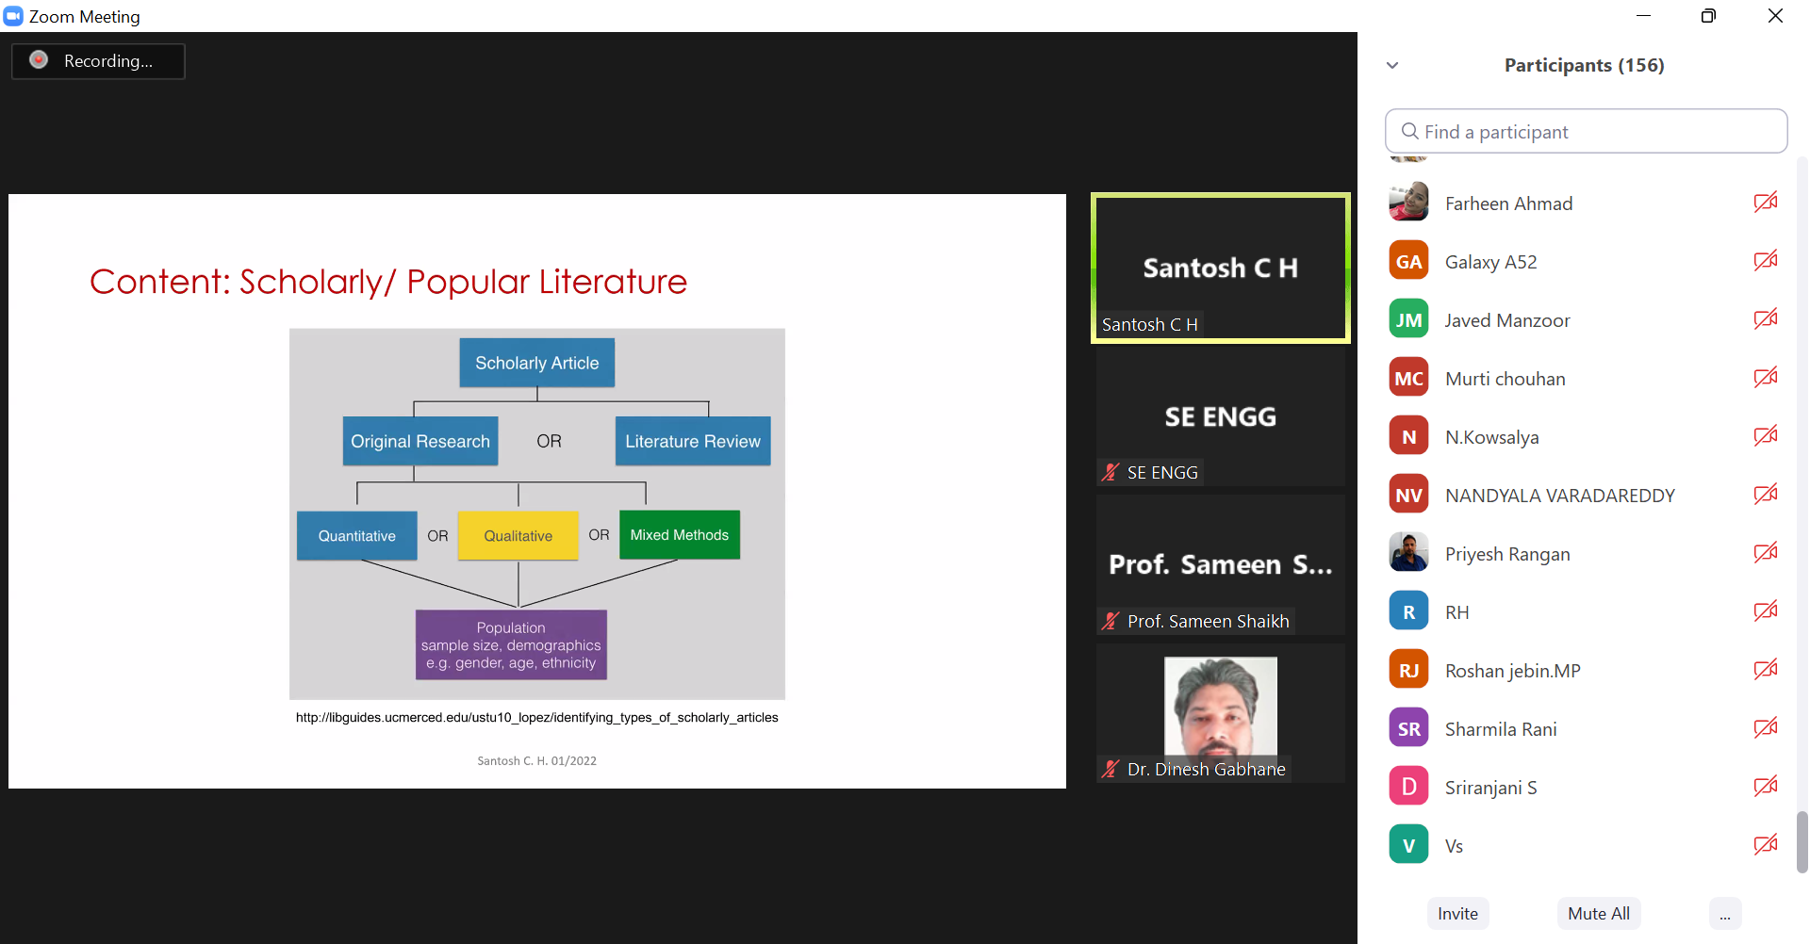
Task: Click Murti chouhan's MC avatar
Action: point(1408,378)
